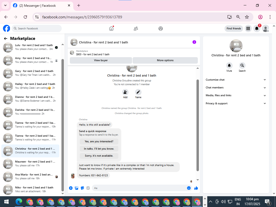Image resolution: width=276 pixels, height=207 pixels.
Task: Open the browser tab search dropdown arrow
Action: point(5,5)
